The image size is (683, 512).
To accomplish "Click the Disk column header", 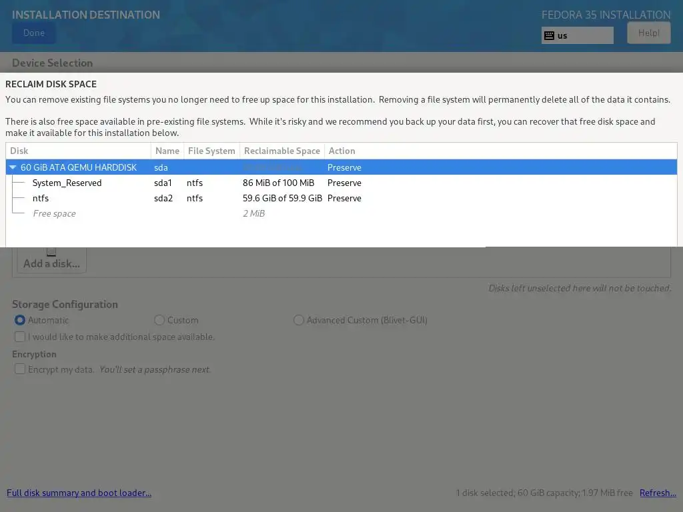I will tap(79, 151).
